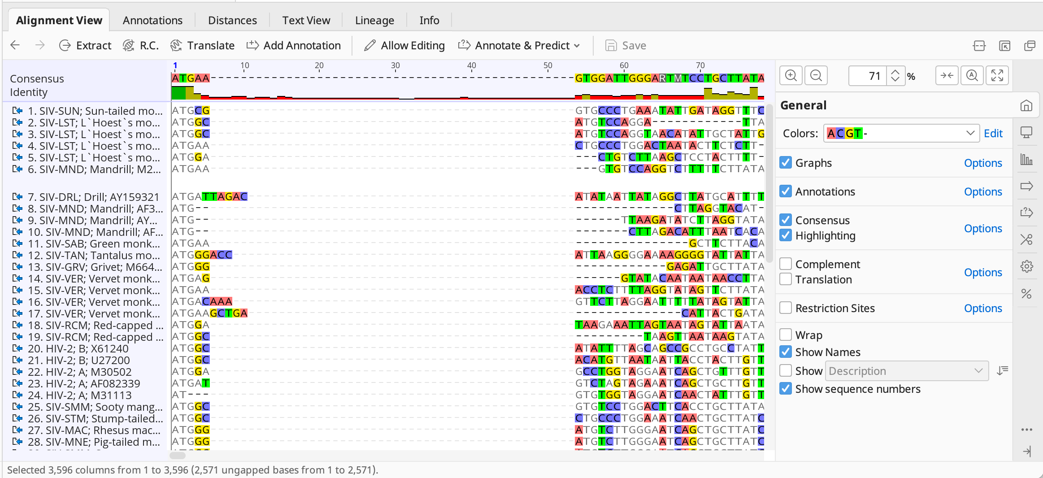The image size is (1043, 478).
Task: Enable the Wrap checkbox
Action: pos(786,335)
